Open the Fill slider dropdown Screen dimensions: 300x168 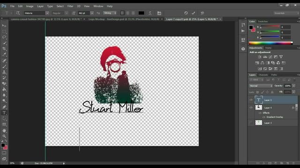[294, 92]
